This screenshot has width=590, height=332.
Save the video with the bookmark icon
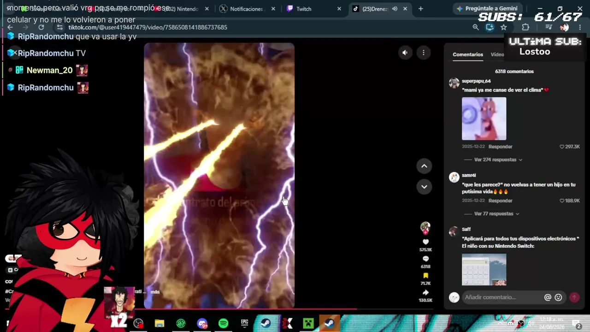(x=425, y=276)
